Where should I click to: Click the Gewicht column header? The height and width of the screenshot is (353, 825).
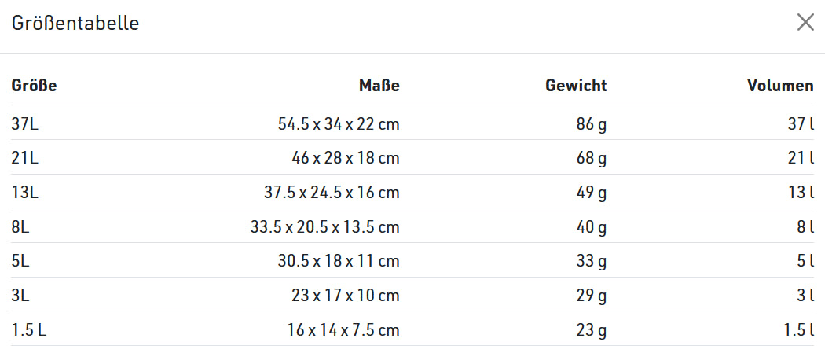pyautogui.click(x=576, y=86)
